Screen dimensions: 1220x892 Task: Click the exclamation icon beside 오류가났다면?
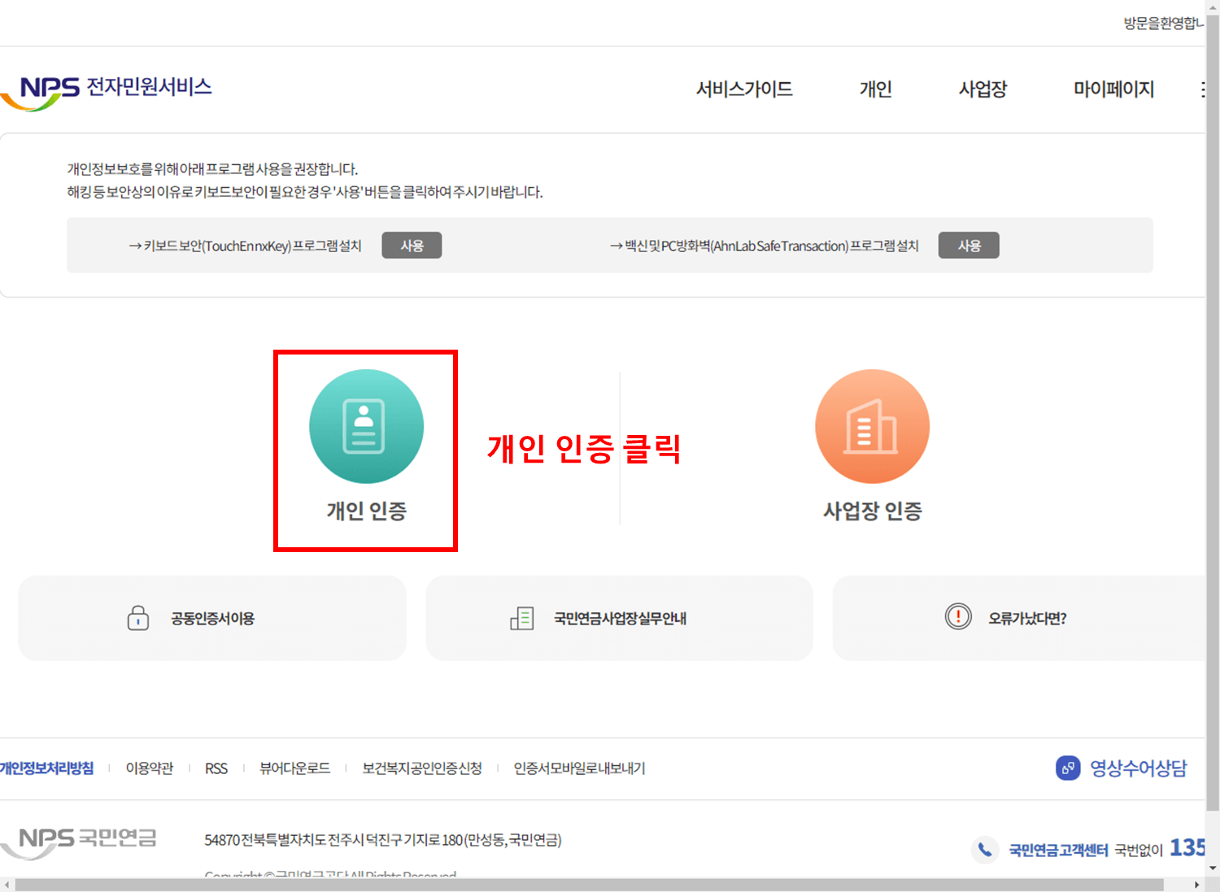click(x=958, y=616)
